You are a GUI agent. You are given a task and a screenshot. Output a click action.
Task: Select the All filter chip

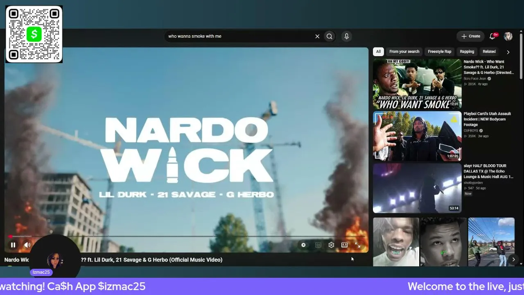(x=378, y=52)
